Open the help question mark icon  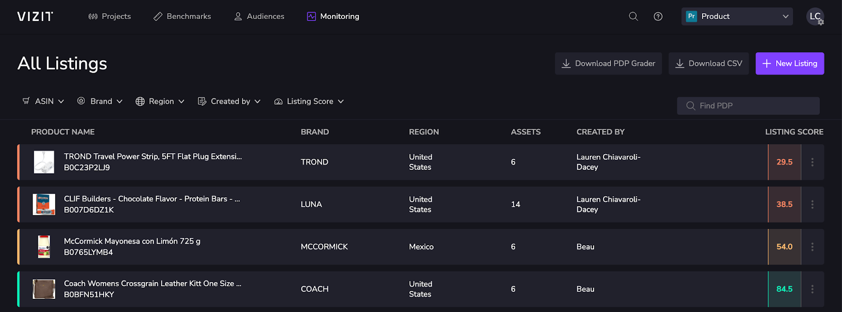coord(658,16)
